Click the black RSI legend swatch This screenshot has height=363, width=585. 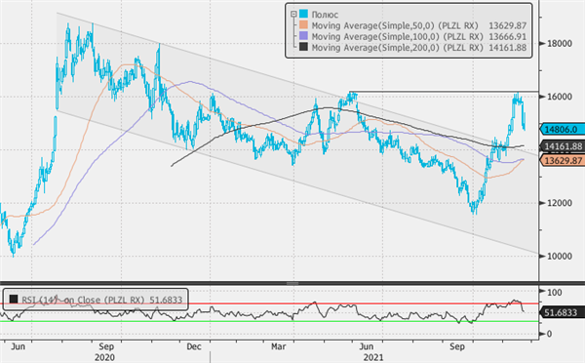click(x=14, y=299)
